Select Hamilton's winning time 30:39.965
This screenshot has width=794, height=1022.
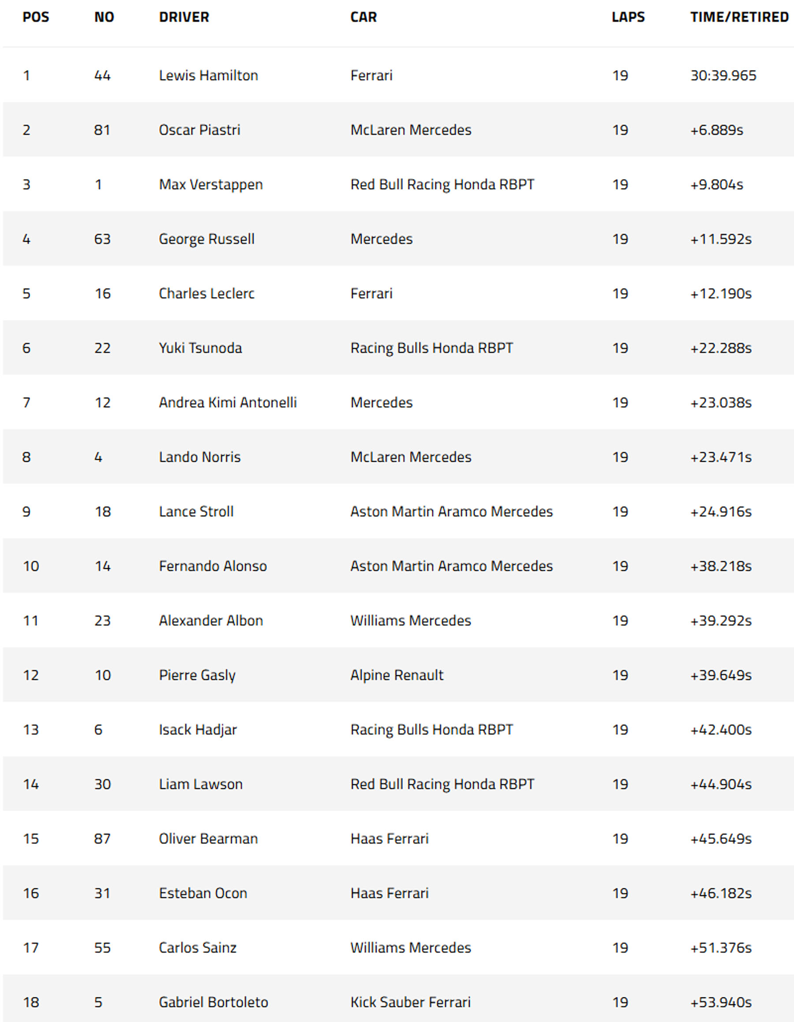723,75
